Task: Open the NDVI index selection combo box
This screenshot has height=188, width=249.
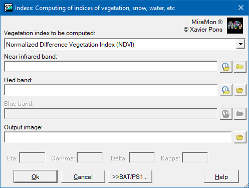Action: pos(125,44)
